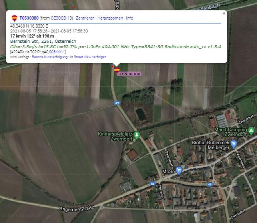Open the OE3OSB-13 station link
The height and width of the screenshot is (223, 257).
tap(61, 18)
